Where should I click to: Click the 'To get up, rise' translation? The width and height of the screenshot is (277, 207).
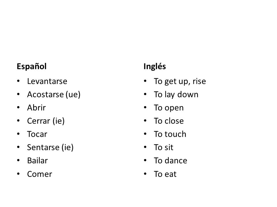[180, 81]
